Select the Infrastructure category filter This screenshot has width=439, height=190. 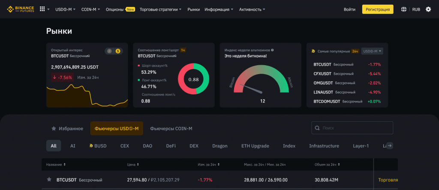[324, 146]
